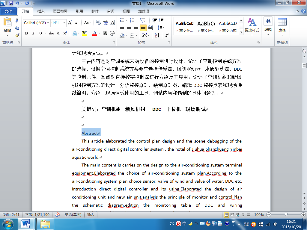
Task: Click the Grow Font icon
Action: [x=70, y=23]
